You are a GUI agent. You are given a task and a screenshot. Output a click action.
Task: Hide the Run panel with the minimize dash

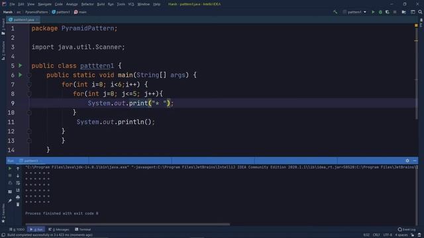pyautogui.click(x=415, y=161)
